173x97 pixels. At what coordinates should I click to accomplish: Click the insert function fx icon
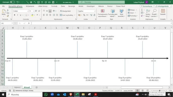pos(29,23)
